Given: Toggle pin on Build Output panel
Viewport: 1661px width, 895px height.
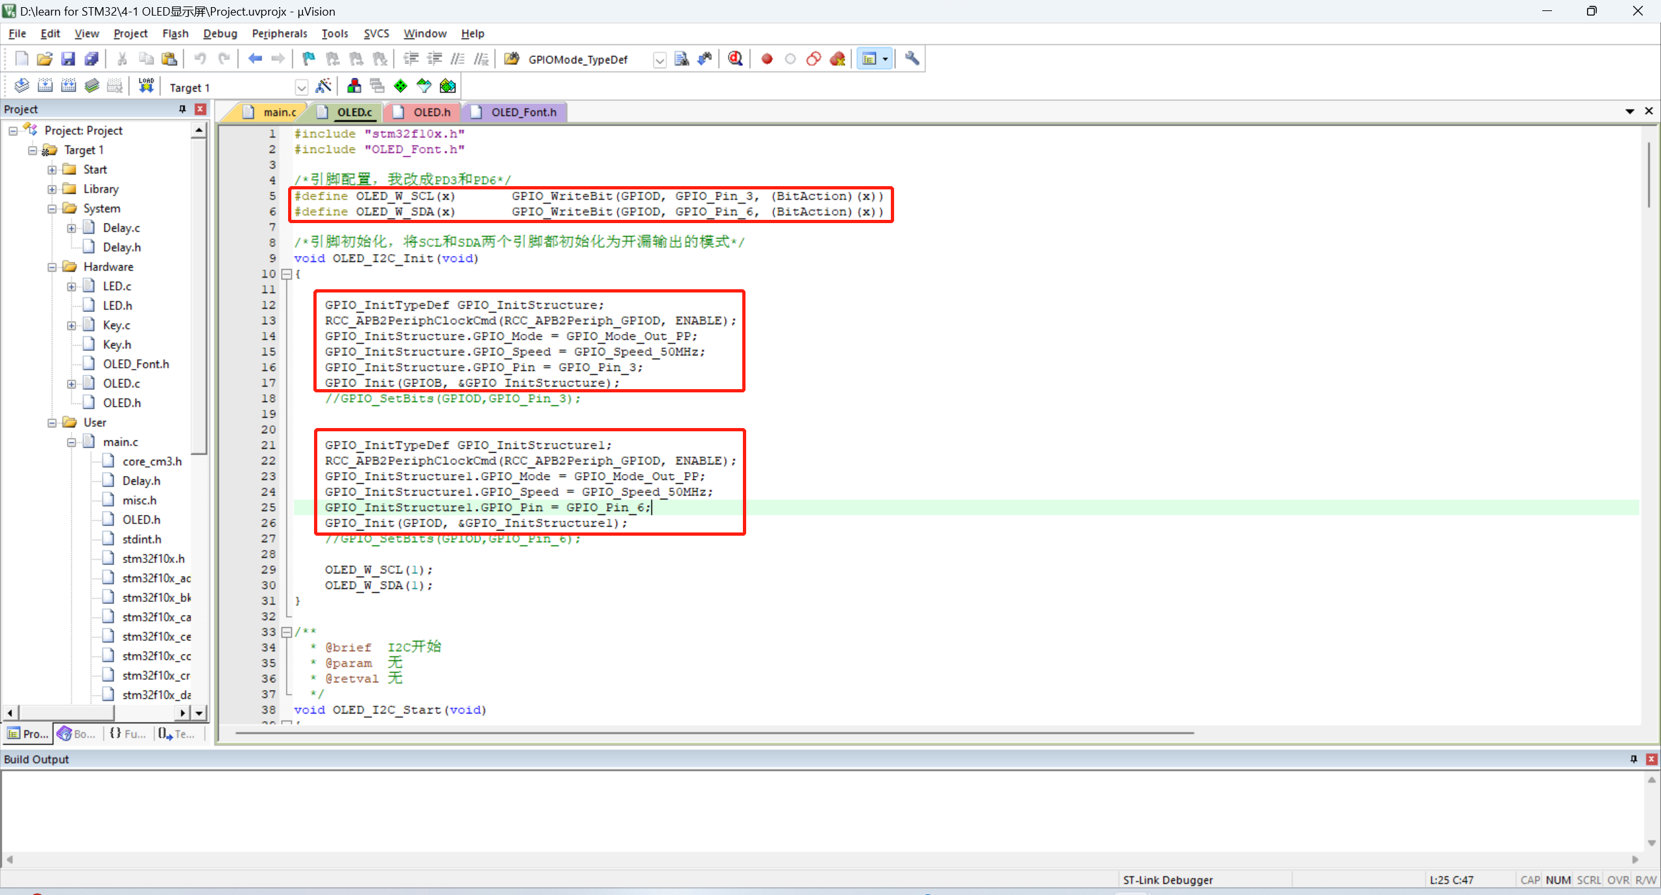Looking at the screenshot, I should pos(1633,759).
